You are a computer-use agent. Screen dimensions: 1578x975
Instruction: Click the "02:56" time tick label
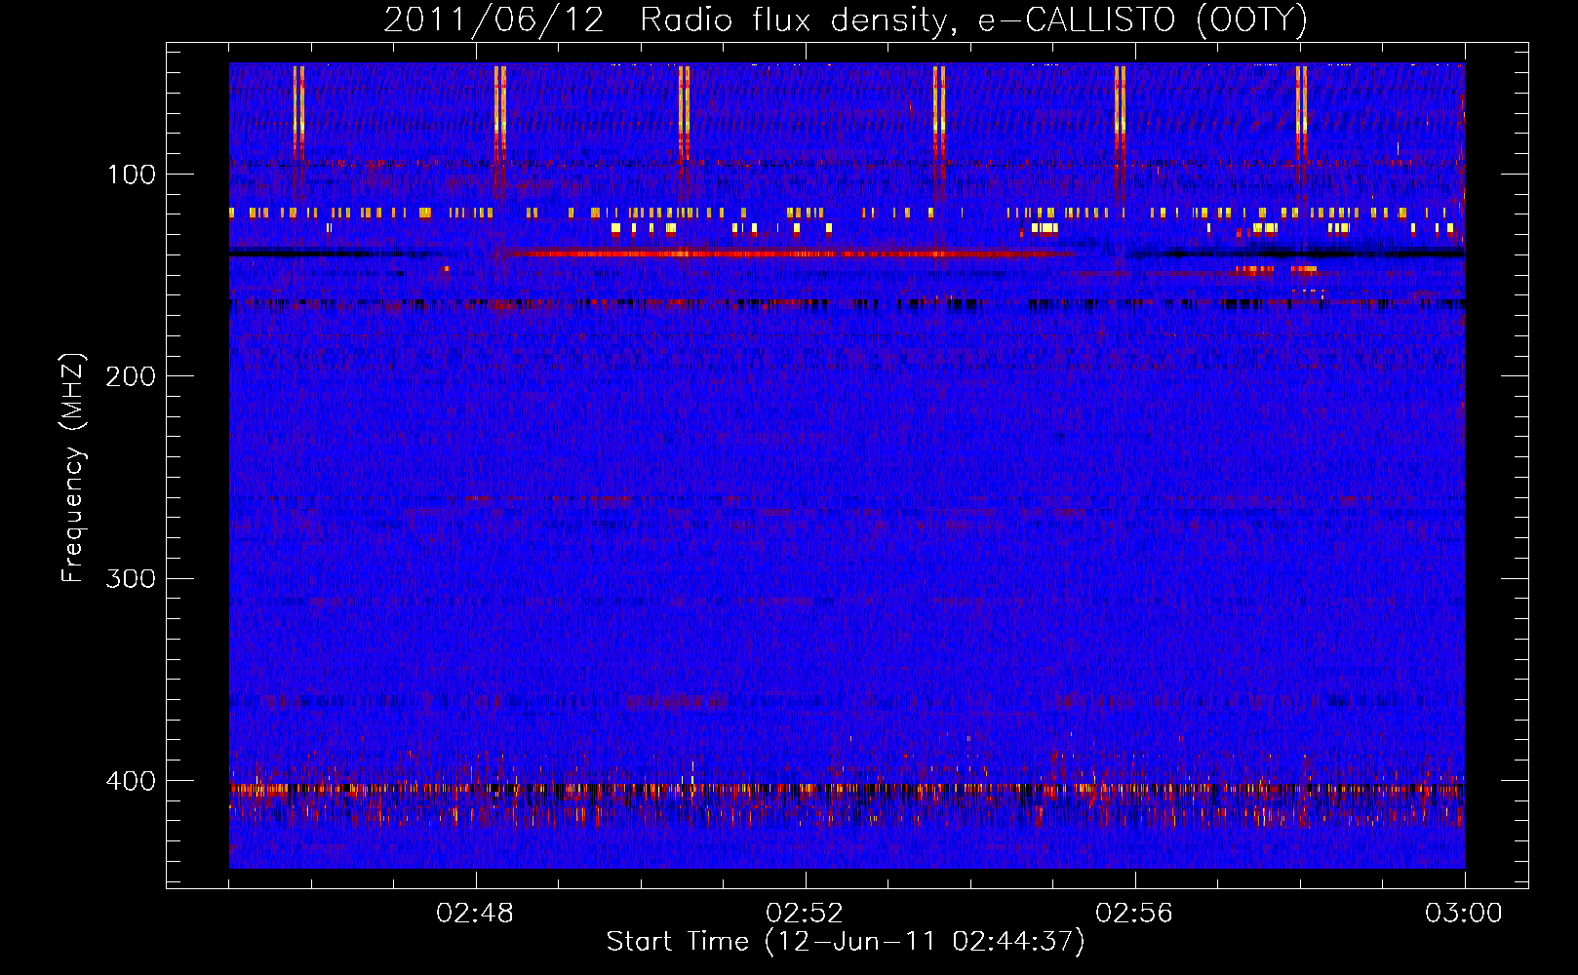pos(1134,914)
